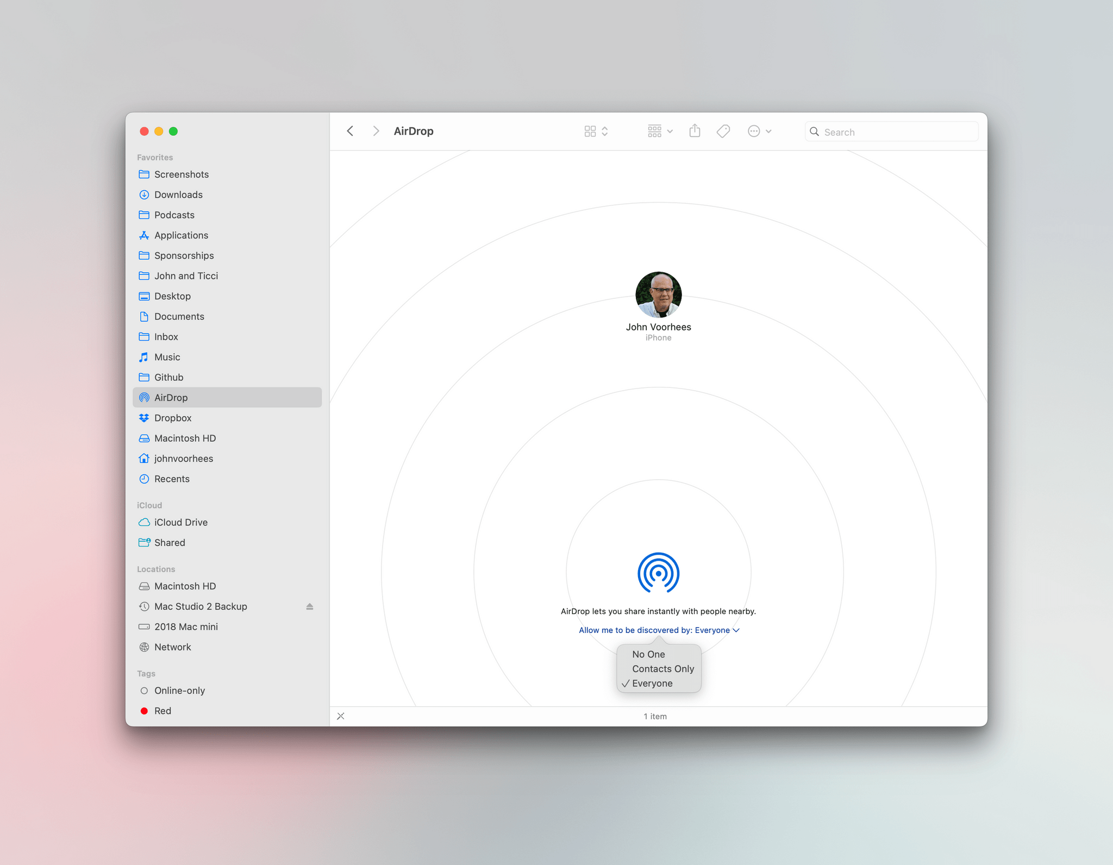Click John Voorhees iPhone avatar
Viewport: 1113px width, 865px height.
pos(658,294)
